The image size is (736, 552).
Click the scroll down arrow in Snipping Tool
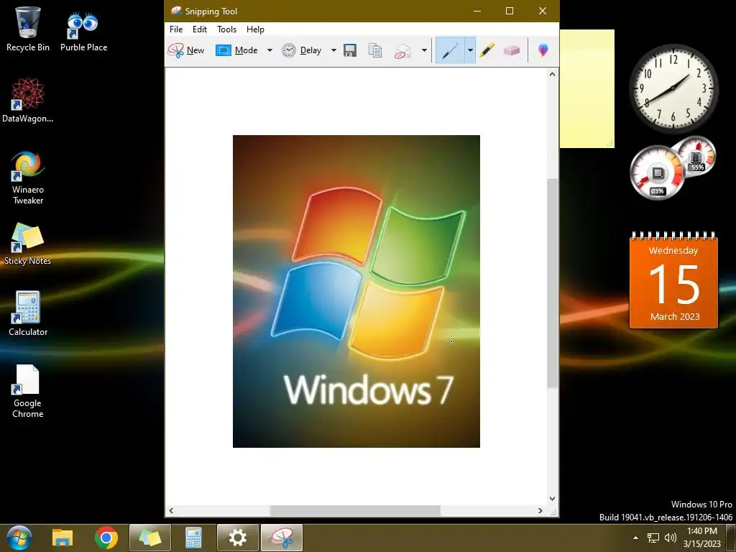point(553,499)
